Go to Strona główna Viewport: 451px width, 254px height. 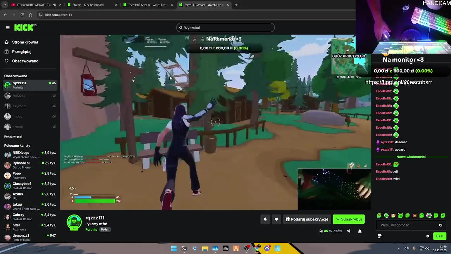click(25, 42)
